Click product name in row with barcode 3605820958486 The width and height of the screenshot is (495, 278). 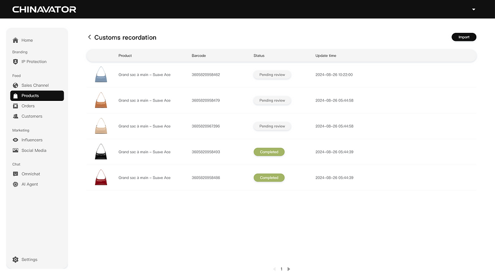144,178
